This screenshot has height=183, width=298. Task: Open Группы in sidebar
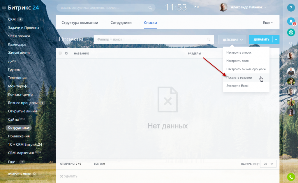pos(14,70)
